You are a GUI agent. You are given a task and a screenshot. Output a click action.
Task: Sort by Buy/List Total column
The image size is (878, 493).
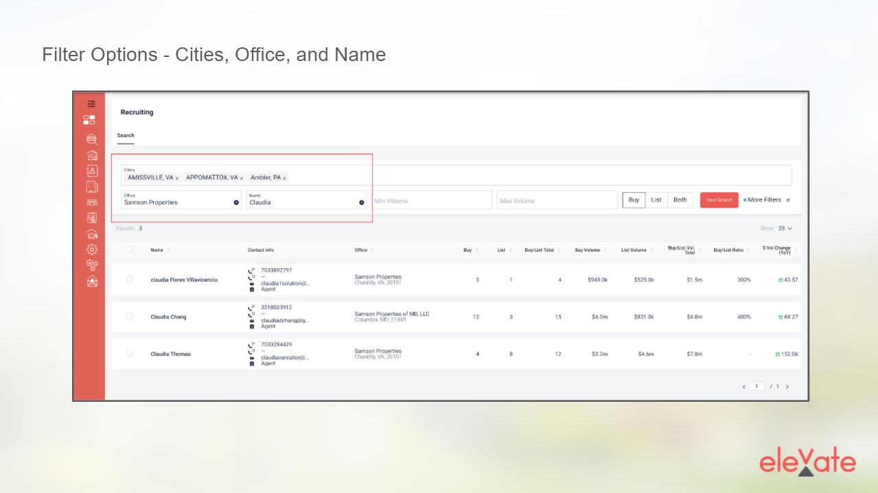coord(542,250)
